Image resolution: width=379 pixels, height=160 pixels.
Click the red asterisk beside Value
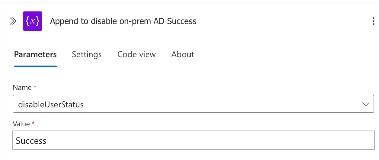(x=33, y=123)
